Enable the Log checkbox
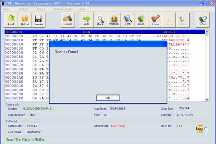 206,129
